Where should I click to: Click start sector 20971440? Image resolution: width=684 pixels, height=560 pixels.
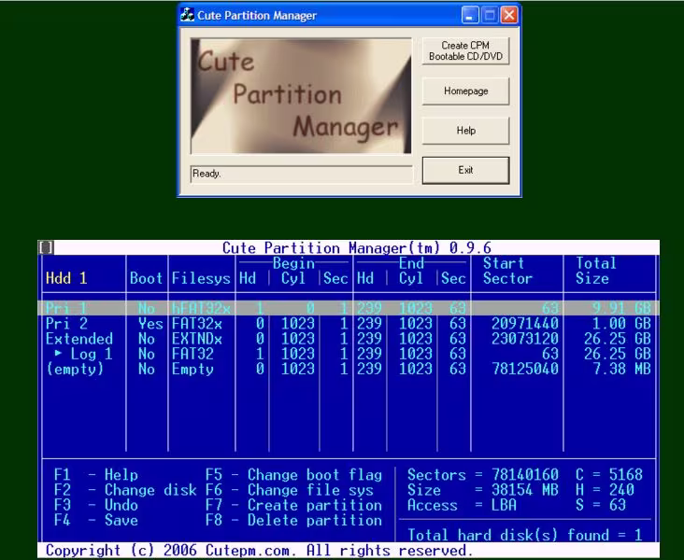(x=525, y=324)
